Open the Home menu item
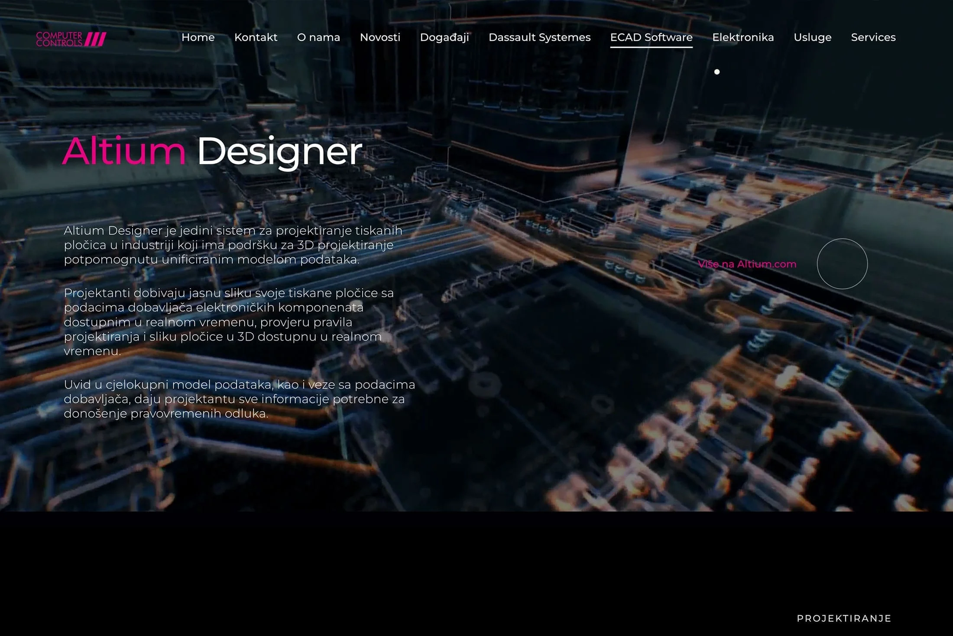This screenshot has width=953, height=636. coord(198,38)
